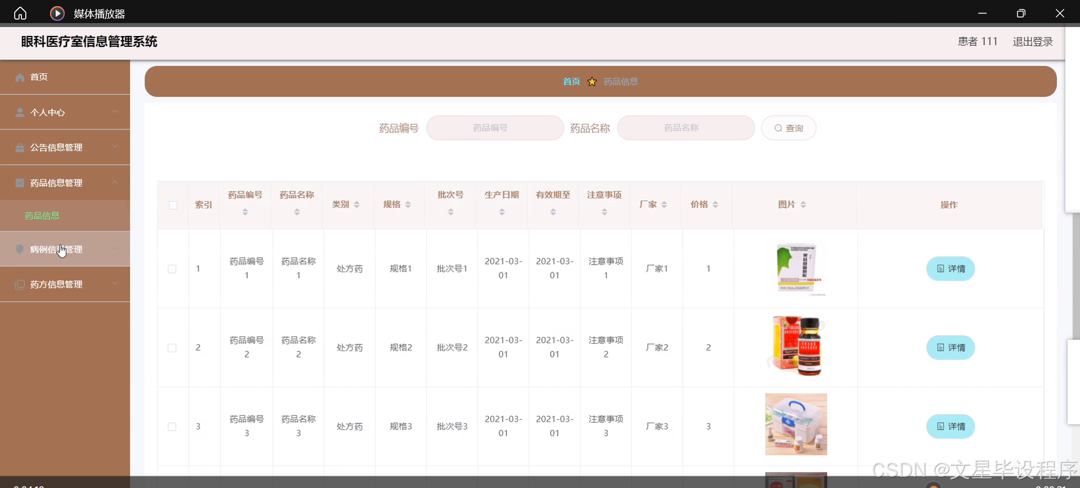Click 退出登录 to log out
This screenshot has width=1080, height=488.
click(x=1033, y=42)
